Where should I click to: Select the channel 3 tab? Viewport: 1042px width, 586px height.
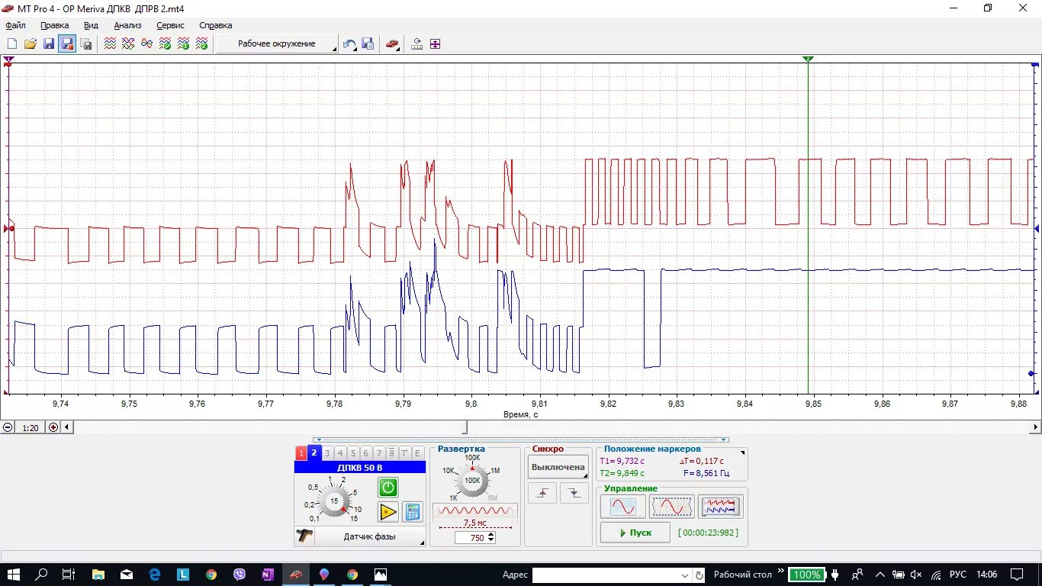pos(327,453)
